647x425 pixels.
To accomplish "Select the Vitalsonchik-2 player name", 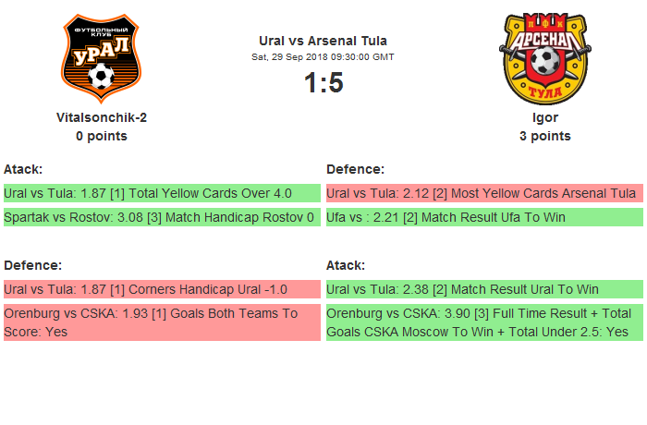I will (x=102, y=117).
